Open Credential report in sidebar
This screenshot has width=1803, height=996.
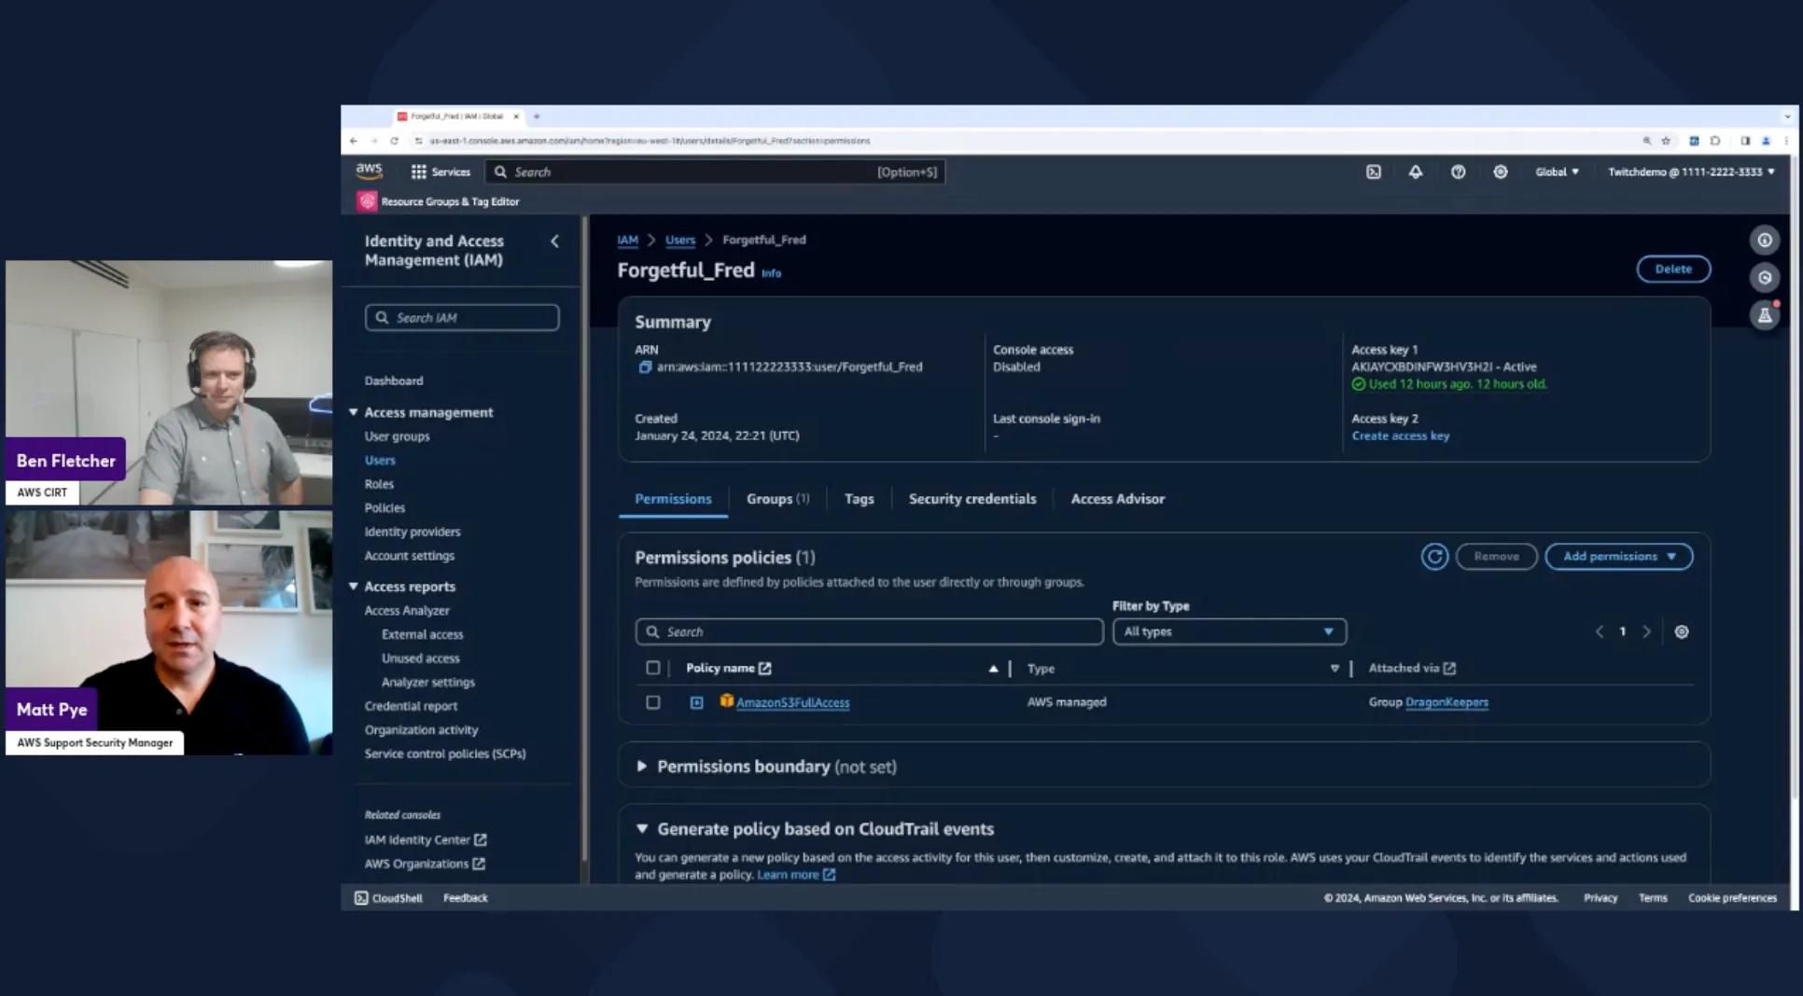pyautogui.click(x=411, y=706)
